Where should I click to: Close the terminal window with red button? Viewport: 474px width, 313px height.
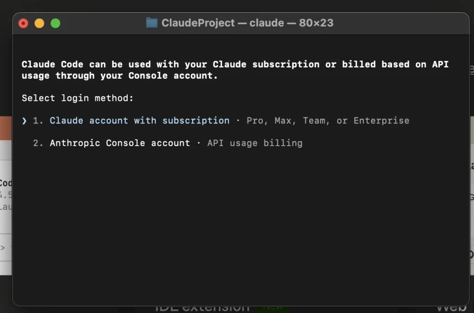point(24,23)
